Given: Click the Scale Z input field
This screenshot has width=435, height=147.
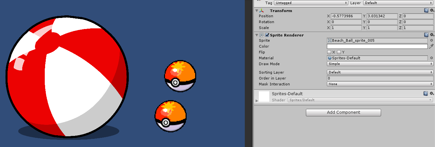Looking at the screenshot, I should click(418, 28).
